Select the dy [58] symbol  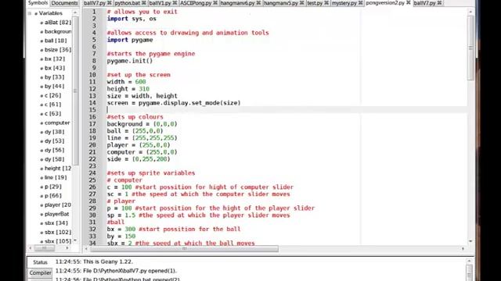(54, 159)
